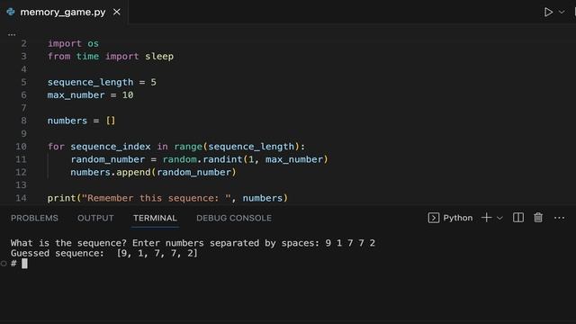Click 'numbers = []' on line 8
The height and width of the screenshot is (324, 576).
81,121
